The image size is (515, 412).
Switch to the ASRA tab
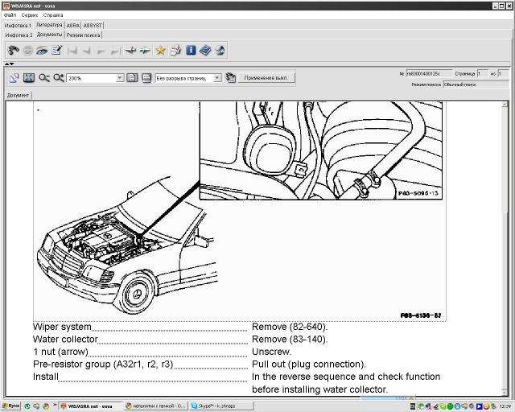[x=72, y=25]
